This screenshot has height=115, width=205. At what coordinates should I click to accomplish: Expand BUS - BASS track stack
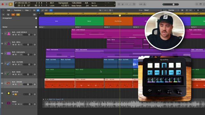(5, 73)
